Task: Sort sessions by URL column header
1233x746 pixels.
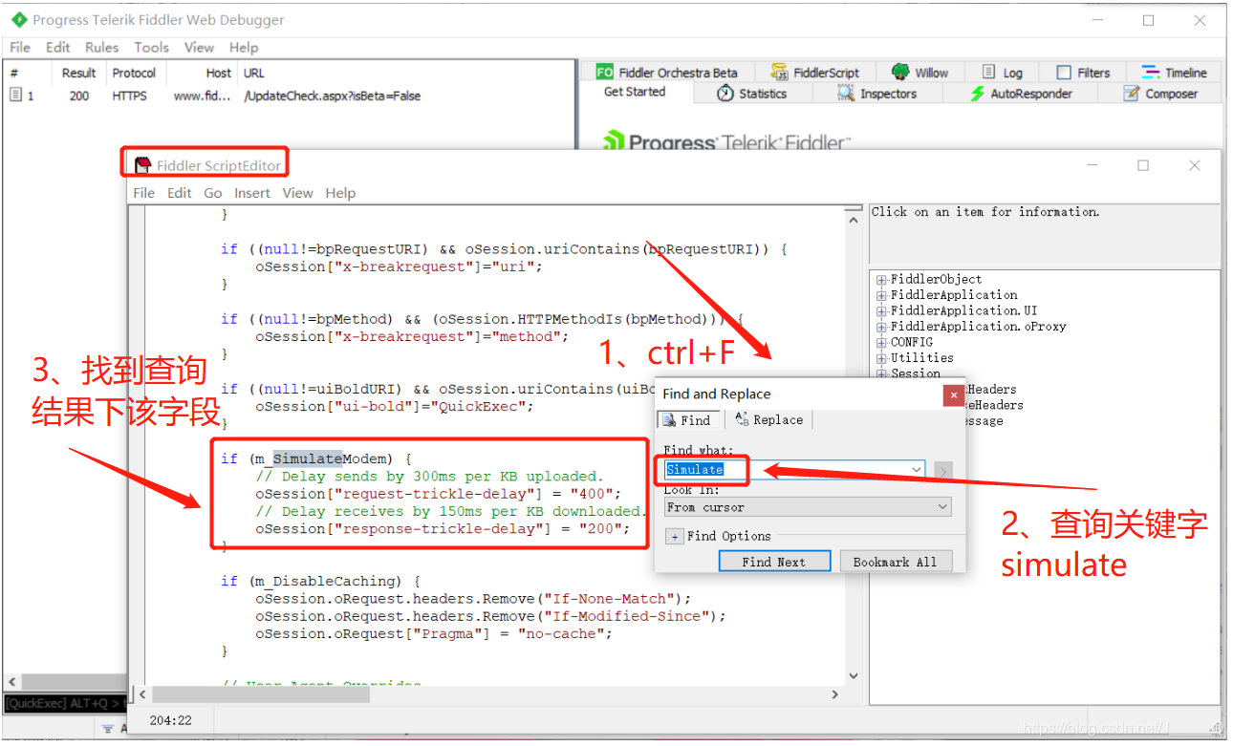Action: (254, 73)
